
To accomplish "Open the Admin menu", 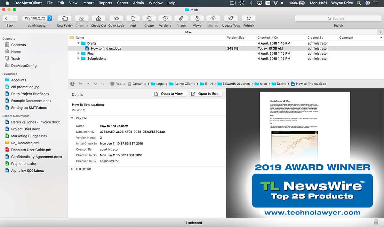I will click(x=138, y=3).
